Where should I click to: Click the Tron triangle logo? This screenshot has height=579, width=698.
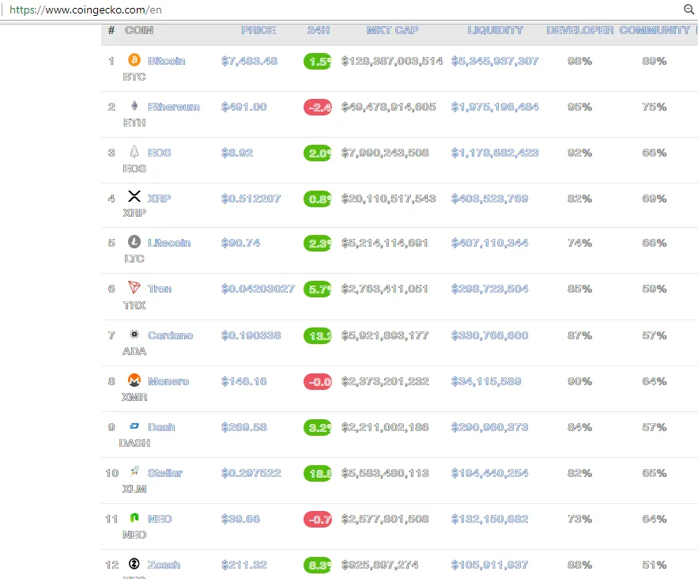134,287
